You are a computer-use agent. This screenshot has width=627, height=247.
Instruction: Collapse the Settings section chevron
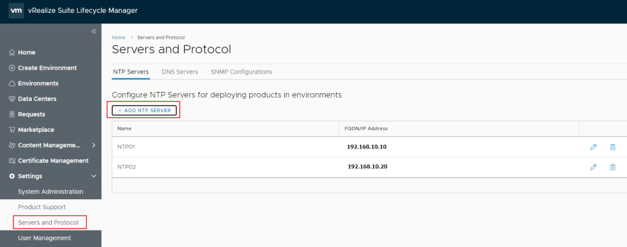(93, 177)
